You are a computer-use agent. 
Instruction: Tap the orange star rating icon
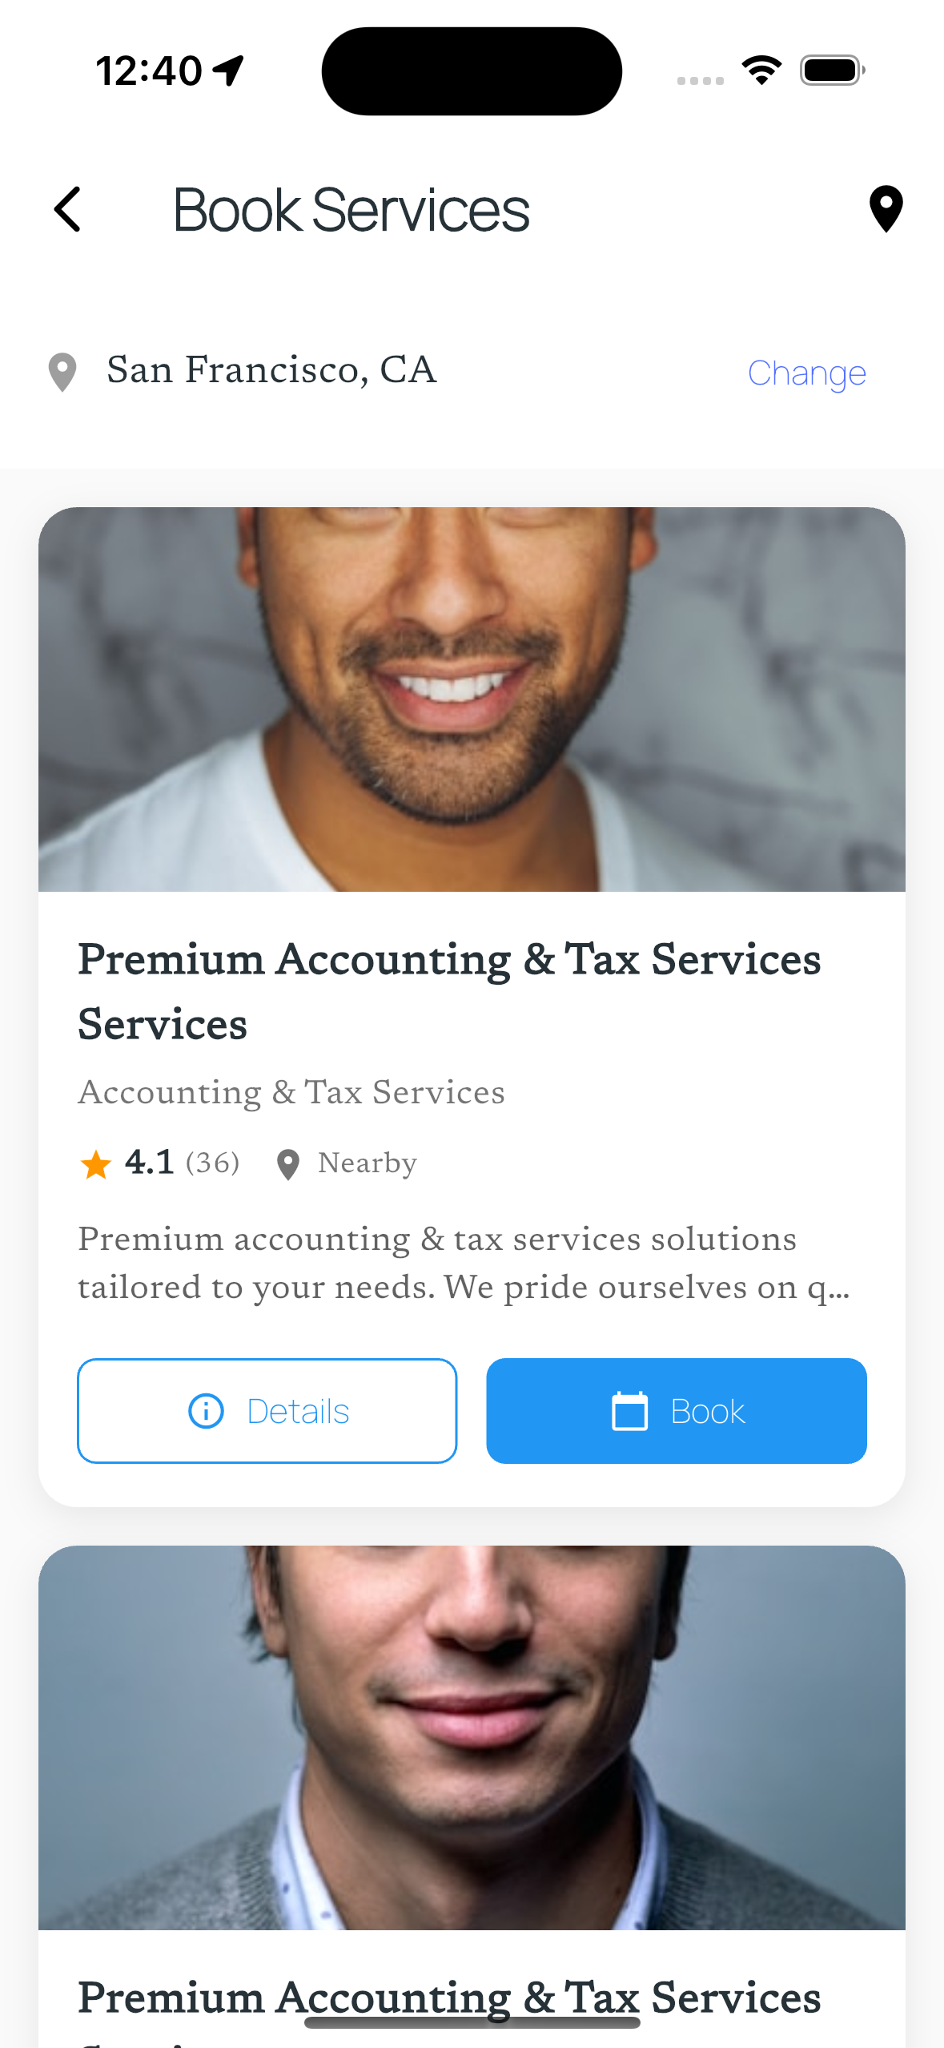pyautogui.click(x=95, y=1163)
